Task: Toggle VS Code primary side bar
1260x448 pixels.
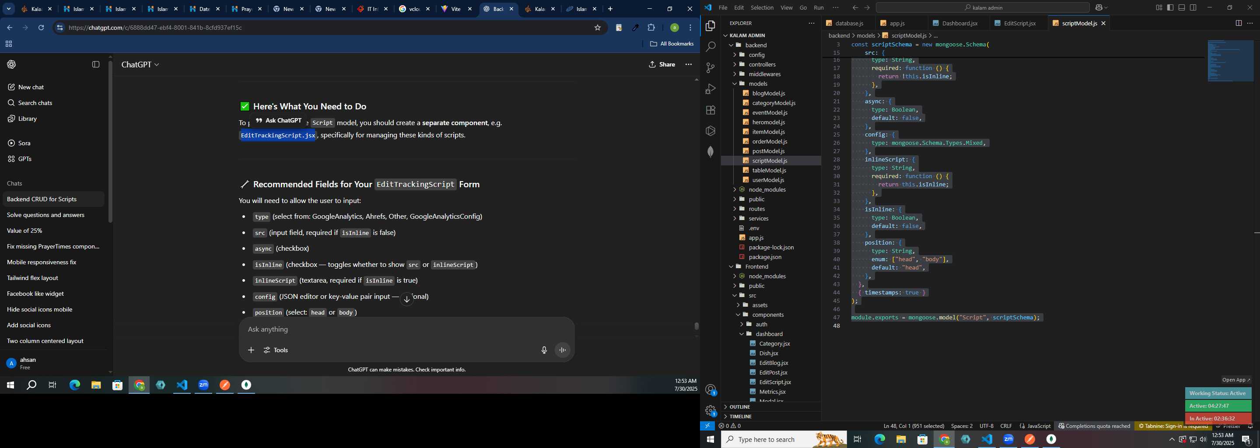Action: click(x=1170, y=7)
